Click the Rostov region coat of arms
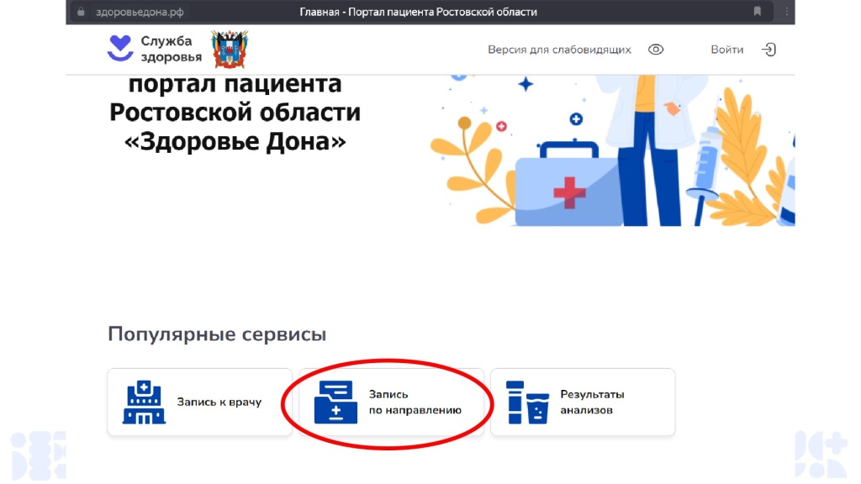Screen dimensions: 861x484 (230, 50)
